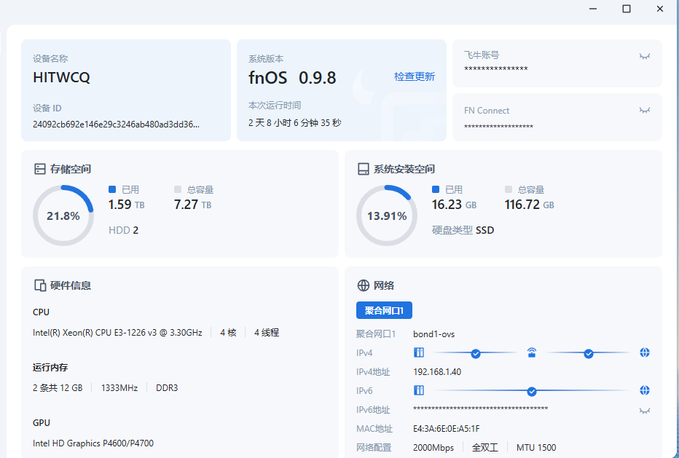679x458 pixels.
Task: Click the Intel HD Graphics P4600/P4700 text
Action: click(x=93, y=443)
